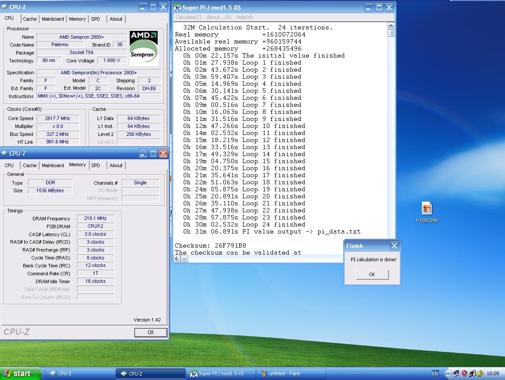Click Super PI scroll up arrow

[391, 26]
